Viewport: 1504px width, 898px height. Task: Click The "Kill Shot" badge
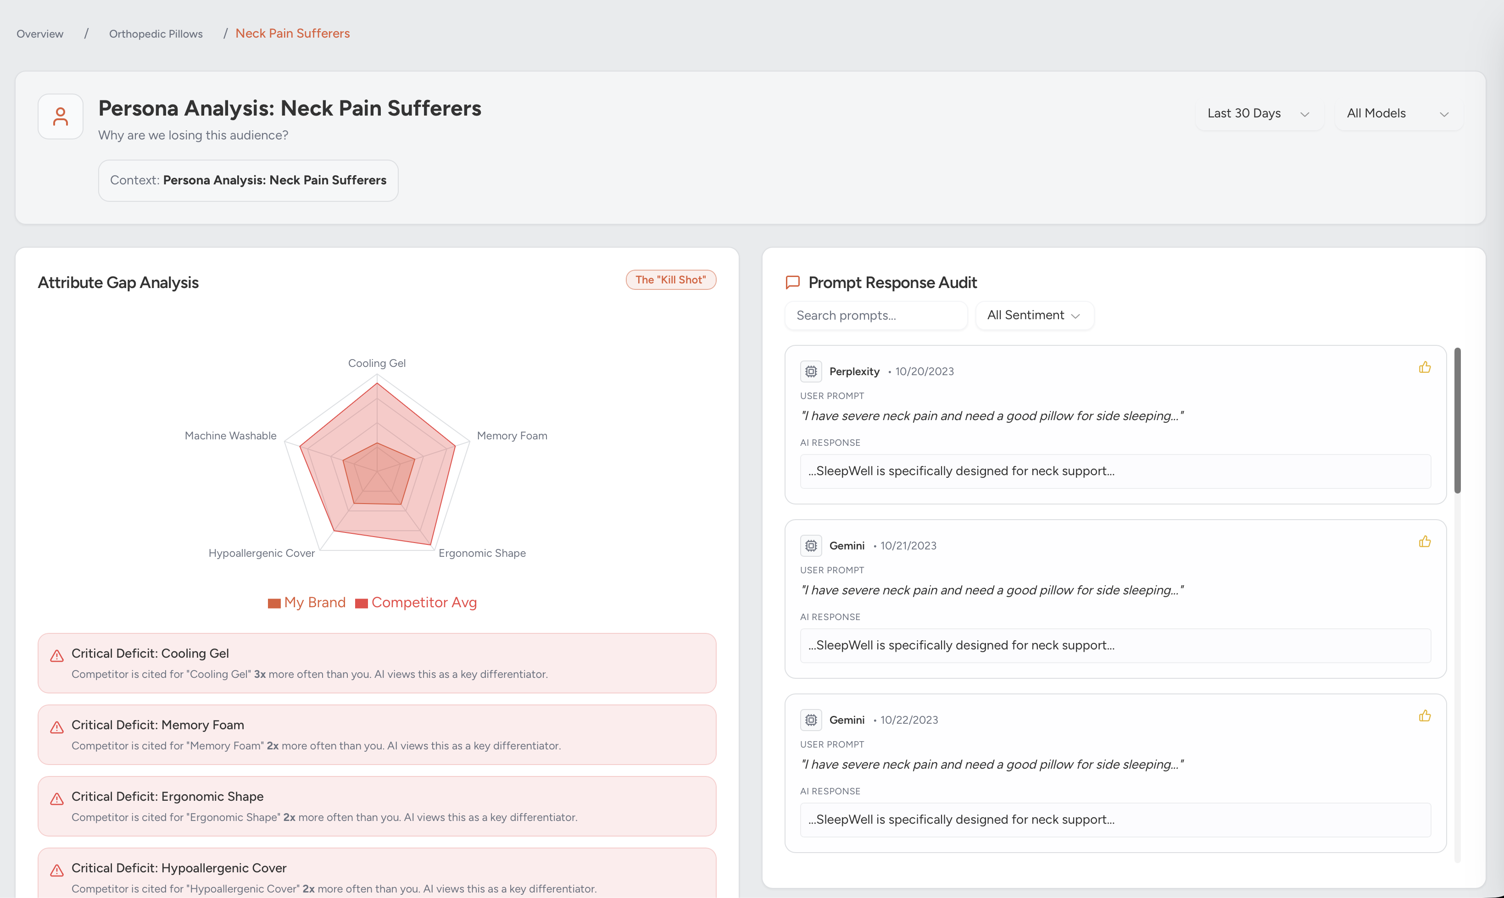pos(671,280)
